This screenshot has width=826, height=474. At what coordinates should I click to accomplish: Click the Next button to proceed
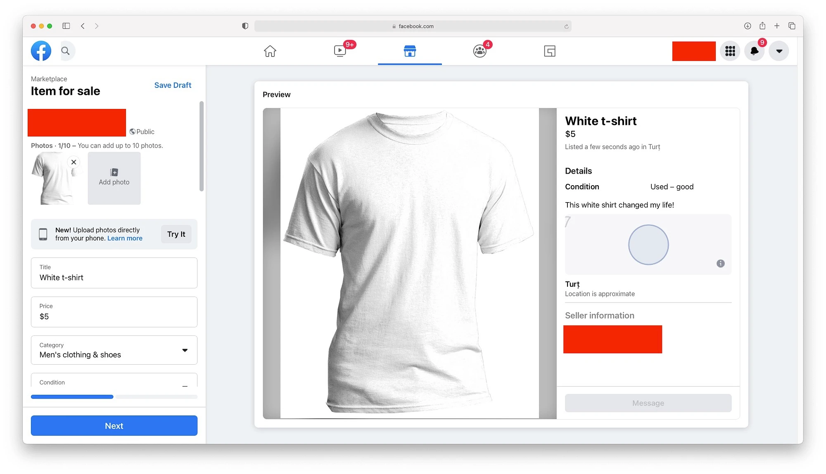pos(114,425)
